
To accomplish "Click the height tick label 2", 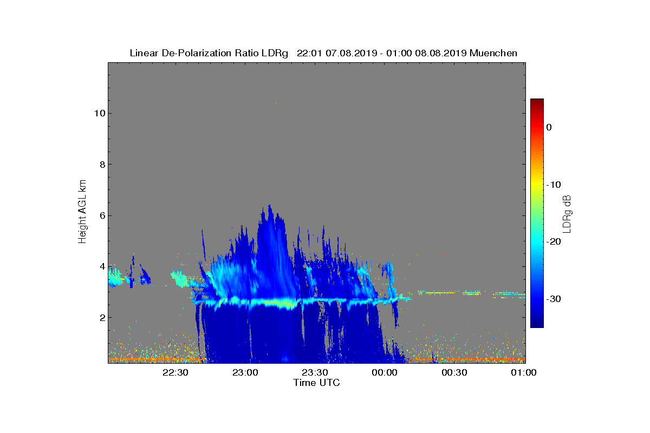I will point(101,318).
